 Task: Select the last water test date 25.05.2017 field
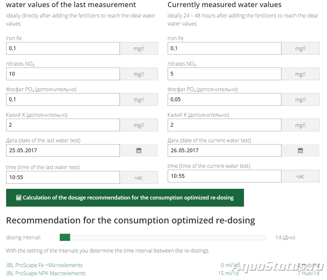[x=63, y=150]
